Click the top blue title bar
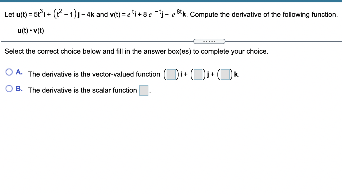Viewport: 342px width, 195px height. click(171, 1)
